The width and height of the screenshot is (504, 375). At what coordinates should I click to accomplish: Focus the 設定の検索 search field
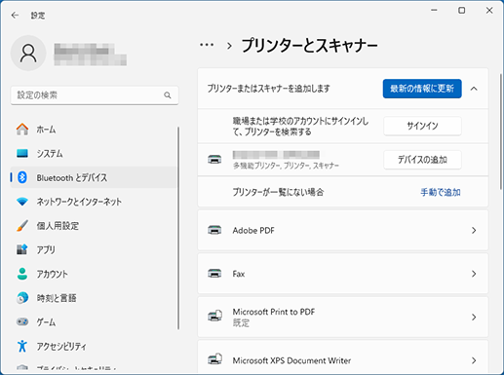tap(95, 95)
